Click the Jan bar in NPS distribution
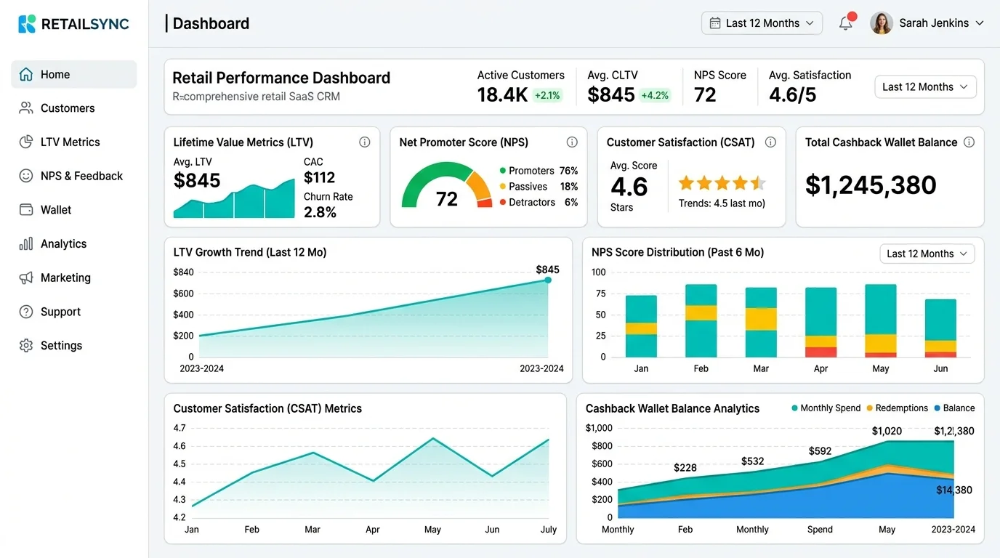1000x558 pixels. click(641, 326)
